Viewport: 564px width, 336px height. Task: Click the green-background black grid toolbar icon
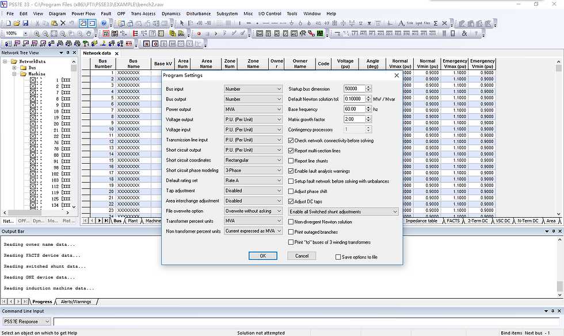click(x=320, y=34)
